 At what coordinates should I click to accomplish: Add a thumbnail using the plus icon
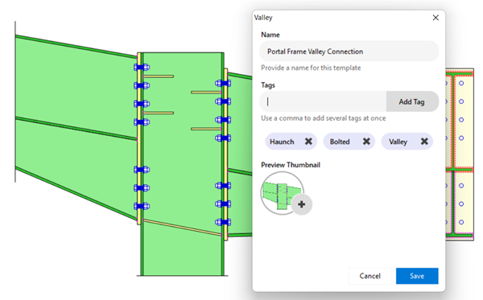[x=302, y=204]
